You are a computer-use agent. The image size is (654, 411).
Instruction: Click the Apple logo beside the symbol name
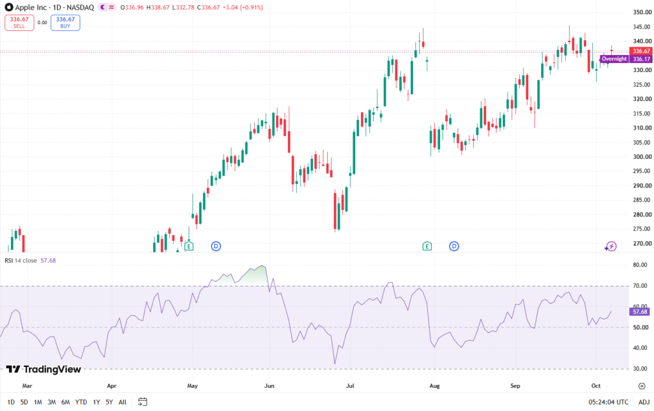8,7
